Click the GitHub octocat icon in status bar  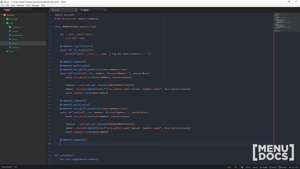[x=279, y=167]
